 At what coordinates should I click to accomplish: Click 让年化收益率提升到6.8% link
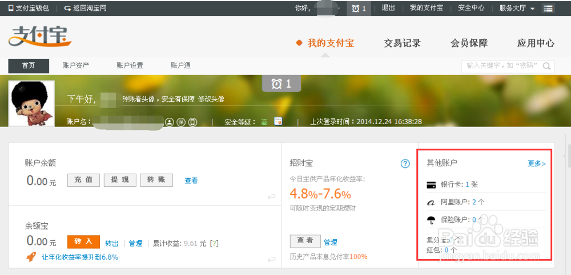[80, 257]
